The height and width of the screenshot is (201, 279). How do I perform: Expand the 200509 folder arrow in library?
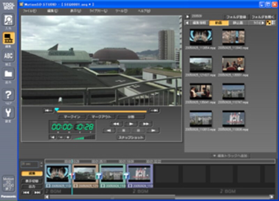187,16
